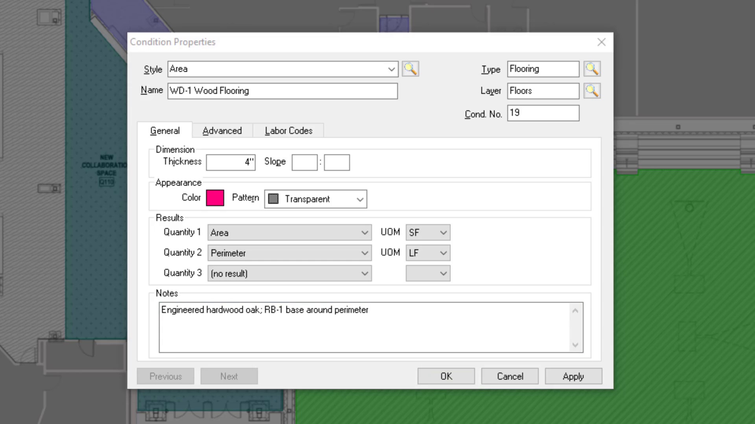Click the Apply button

(x=573, y=376)
